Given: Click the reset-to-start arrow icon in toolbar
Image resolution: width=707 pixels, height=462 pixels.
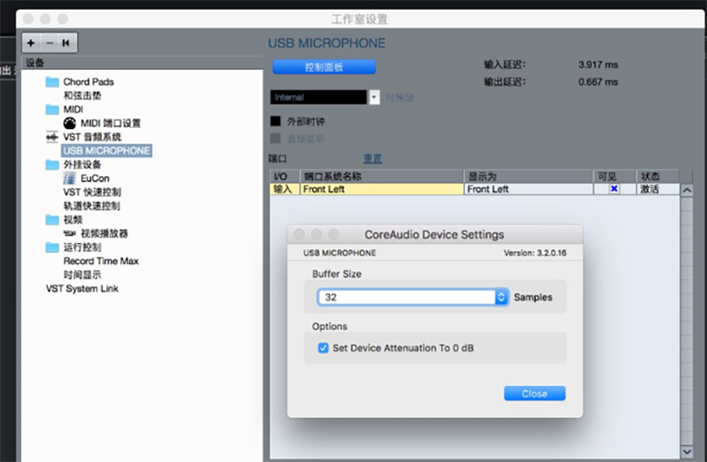Looking at the screenshot, I should [x=65, y=42].
